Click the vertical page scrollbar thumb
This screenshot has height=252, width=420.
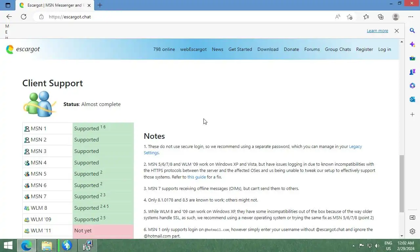[402, 184]
